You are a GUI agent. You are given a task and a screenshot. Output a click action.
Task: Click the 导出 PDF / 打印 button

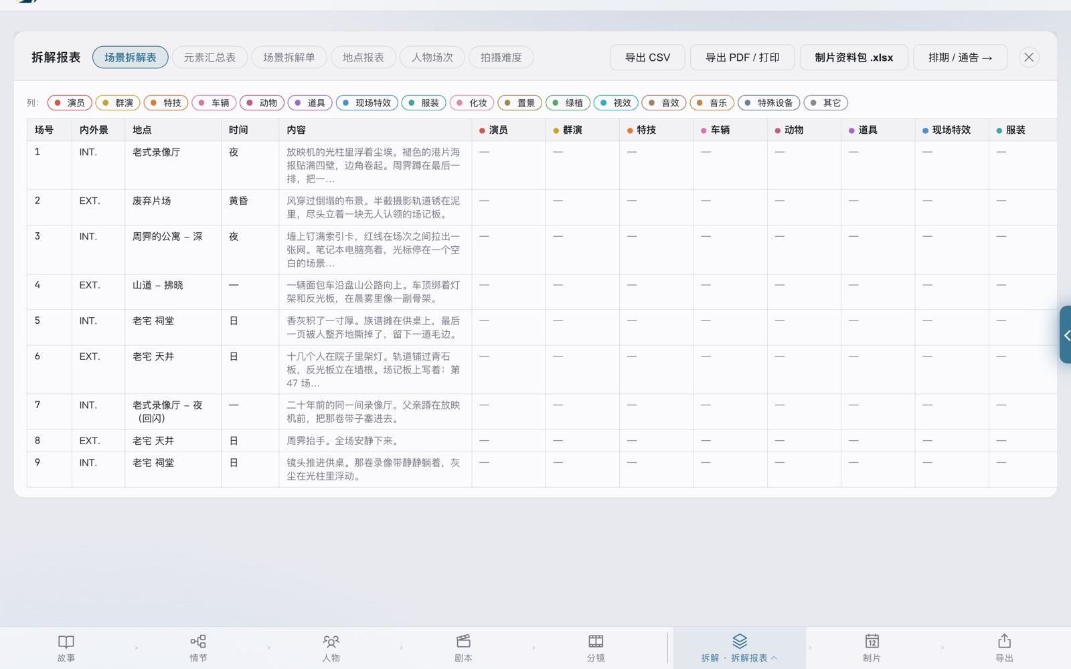742,58
